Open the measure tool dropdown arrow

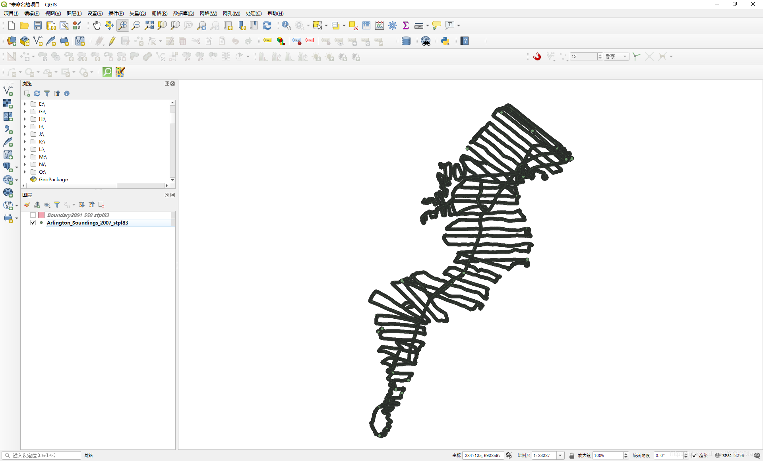click(428, 25)
